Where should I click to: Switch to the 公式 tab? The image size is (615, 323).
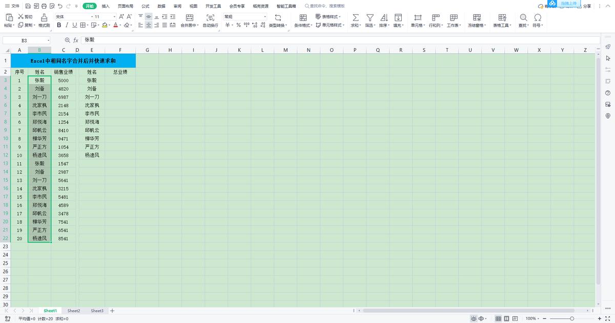click(146, 6)
